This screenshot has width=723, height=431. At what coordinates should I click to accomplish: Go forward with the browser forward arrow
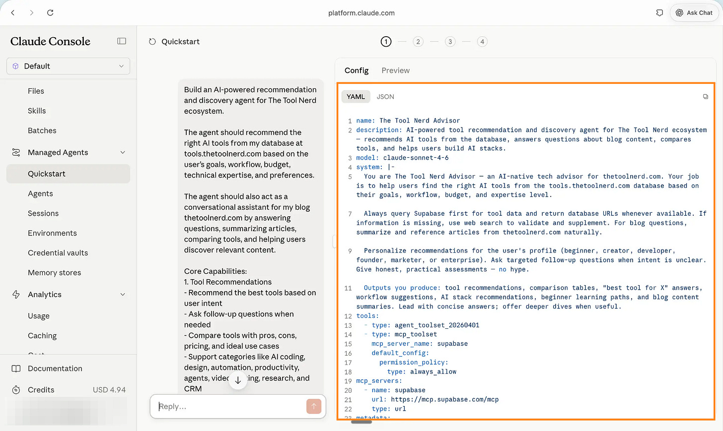point(32,12)
